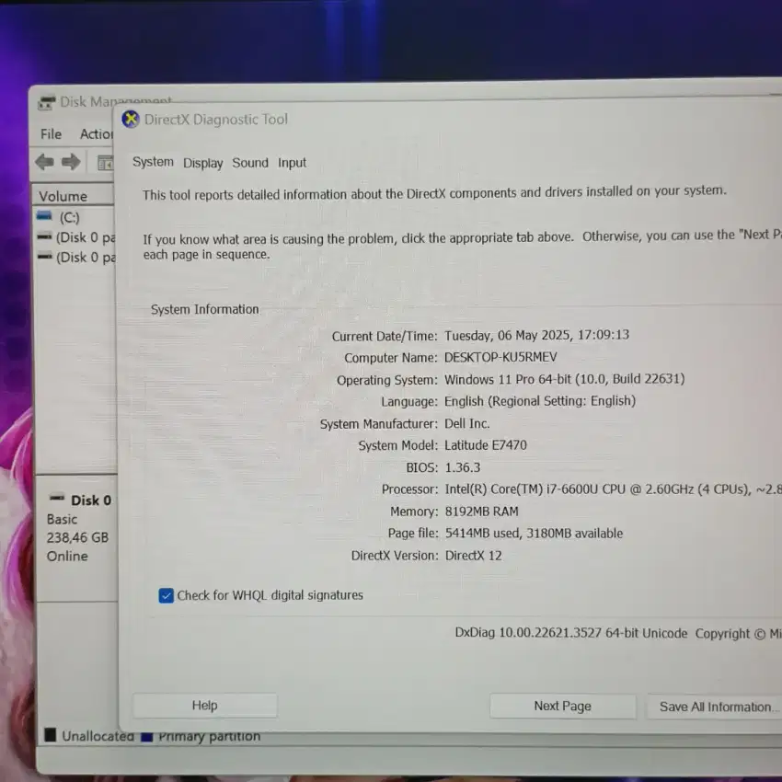Click the DirectX Diagnostic Tool title icon
This screenshot has height=782, width=782.
pyautogui.click(x=131, y=120)
